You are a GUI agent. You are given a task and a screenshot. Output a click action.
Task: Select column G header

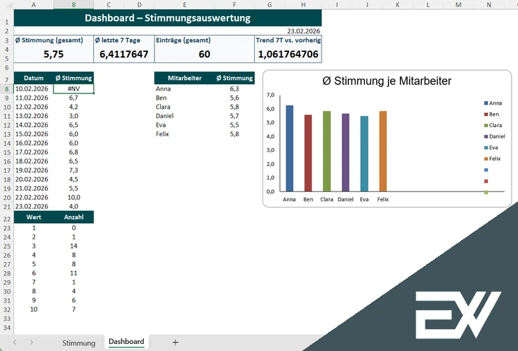tap(270, 5)
